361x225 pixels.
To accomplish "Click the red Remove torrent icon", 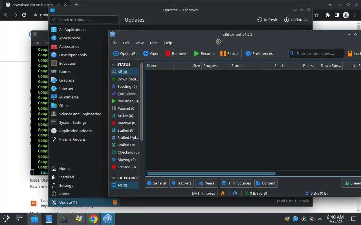I will (168, 53).
